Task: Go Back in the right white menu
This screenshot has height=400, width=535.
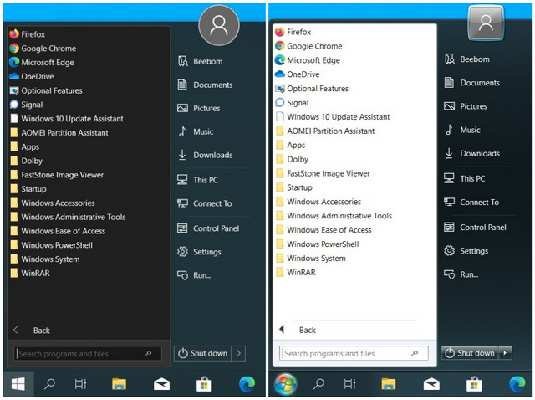Action: [298, 330]
